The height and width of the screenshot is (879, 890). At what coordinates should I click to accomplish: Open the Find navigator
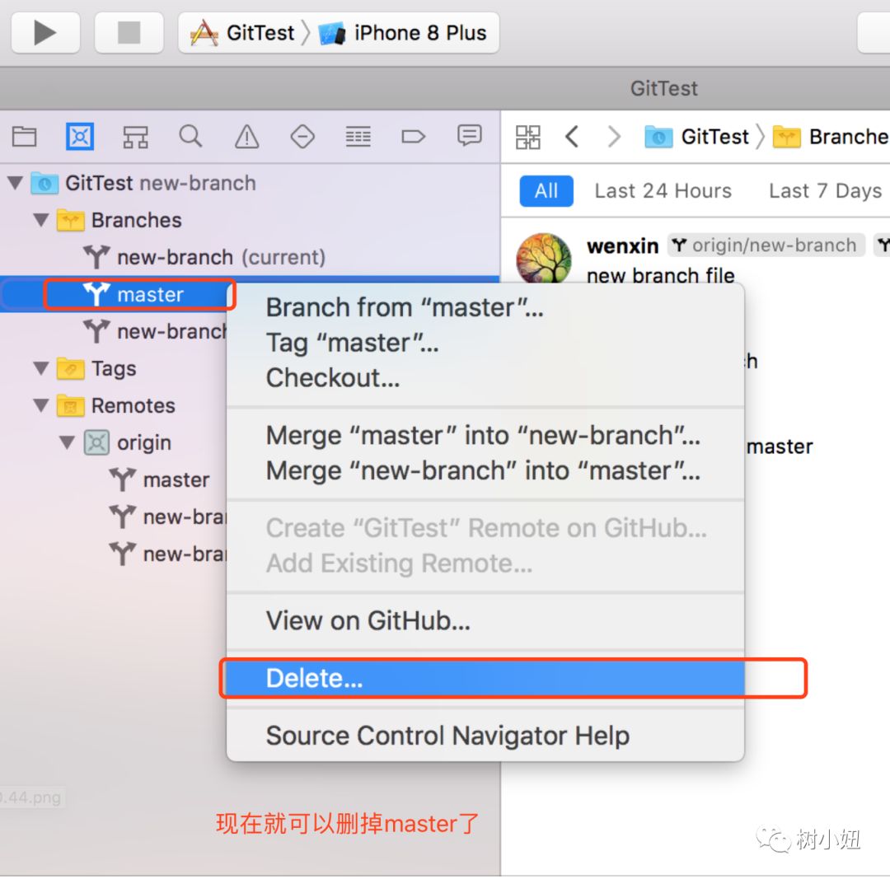(190, 136)
